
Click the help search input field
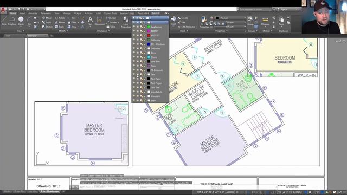pyautogui.click(x=255, y=9)
